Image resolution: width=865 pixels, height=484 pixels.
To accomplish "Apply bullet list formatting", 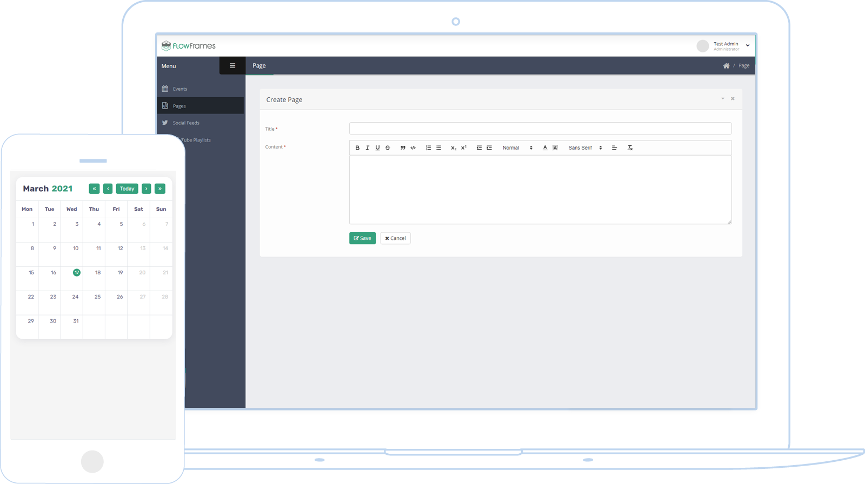I will (x=438, y=148).
